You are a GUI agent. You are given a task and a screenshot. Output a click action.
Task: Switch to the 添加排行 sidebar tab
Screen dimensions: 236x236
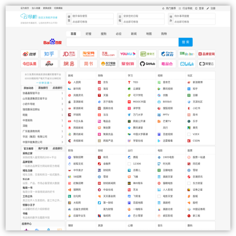43,88
